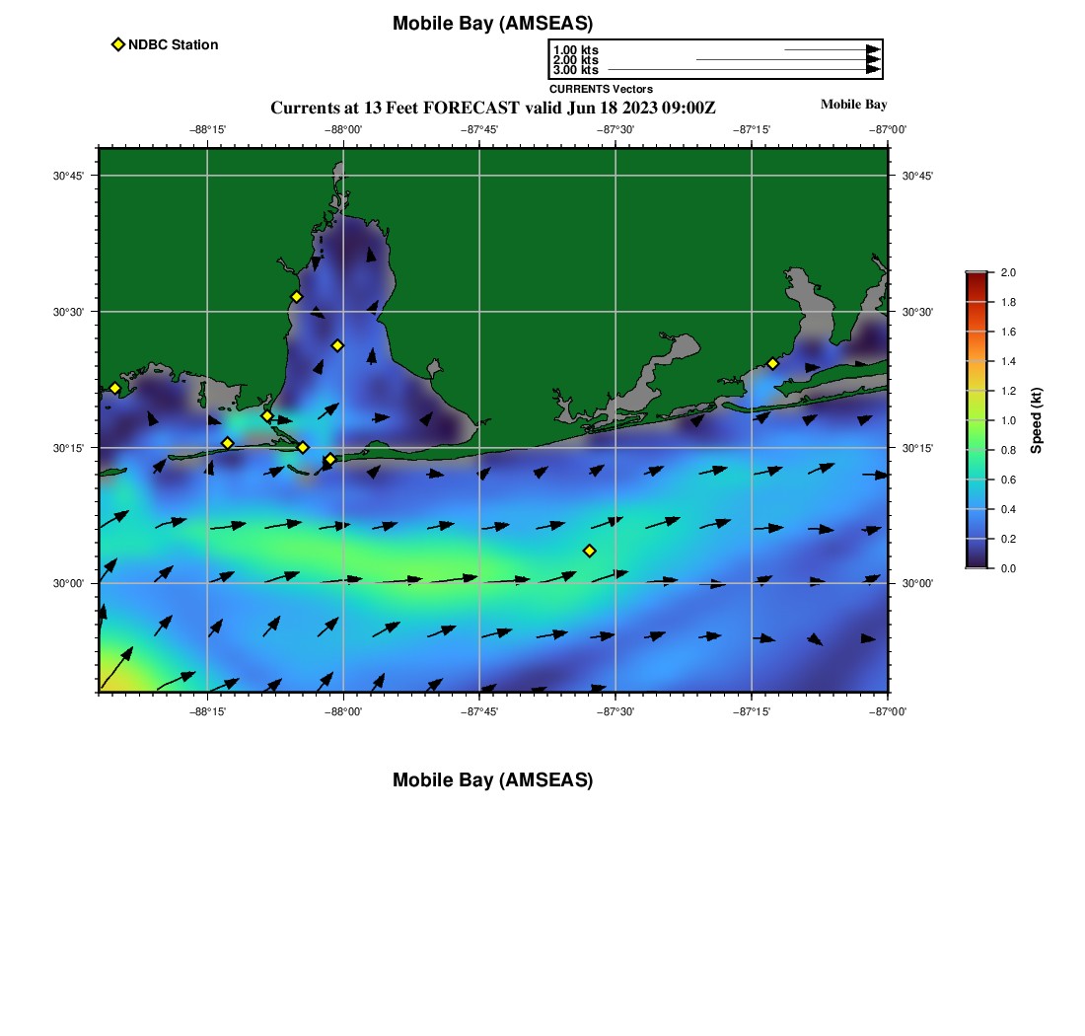Select the northernmost station marker in Mobile Bay
1085x1036 pixels.
tap(296, 297)
